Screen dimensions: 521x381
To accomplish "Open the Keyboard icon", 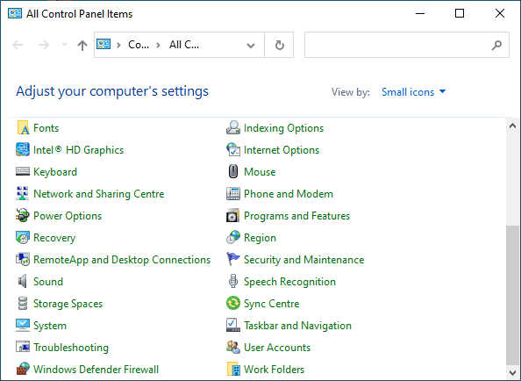I will [23, 172].
